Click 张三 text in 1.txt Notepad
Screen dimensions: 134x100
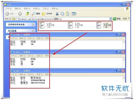click(x=13, y=44)
